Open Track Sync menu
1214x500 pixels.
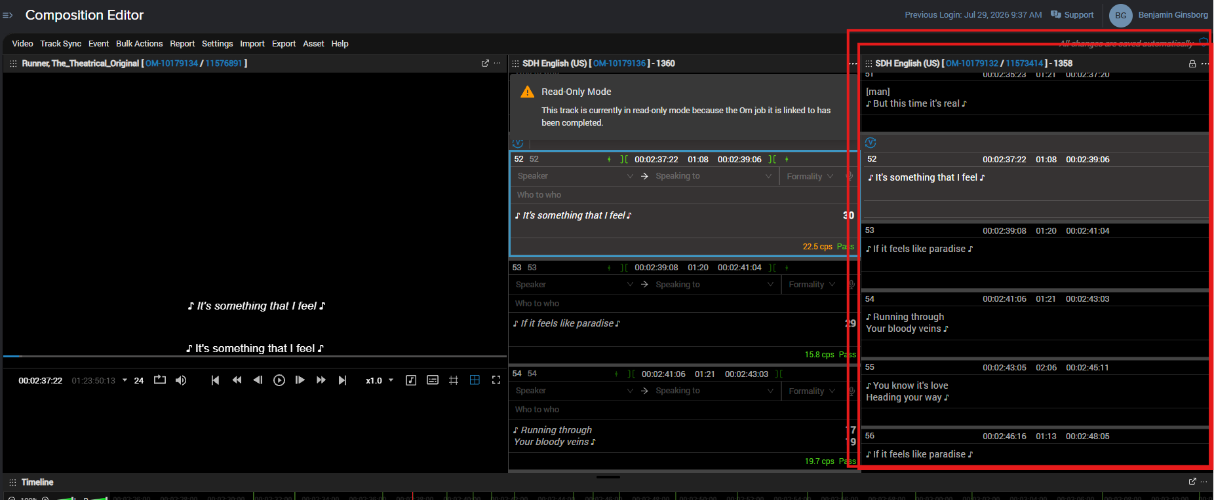61,44
